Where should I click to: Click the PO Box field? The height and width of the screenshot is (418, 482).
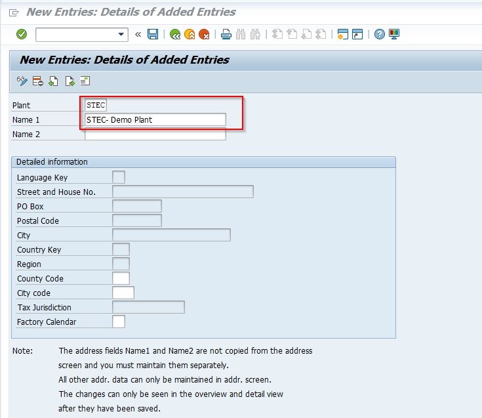(x=137, y=206)
